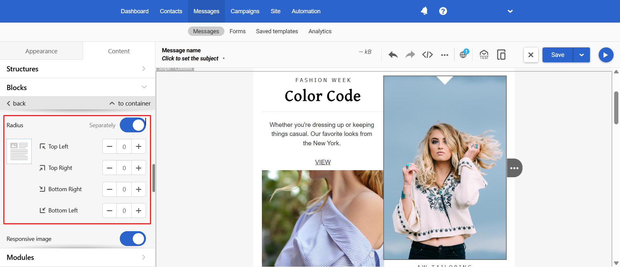The width and height of the screenshot is (620, 267).
Task: Open the Saved templates sub-tab
Action: (277, 31)
